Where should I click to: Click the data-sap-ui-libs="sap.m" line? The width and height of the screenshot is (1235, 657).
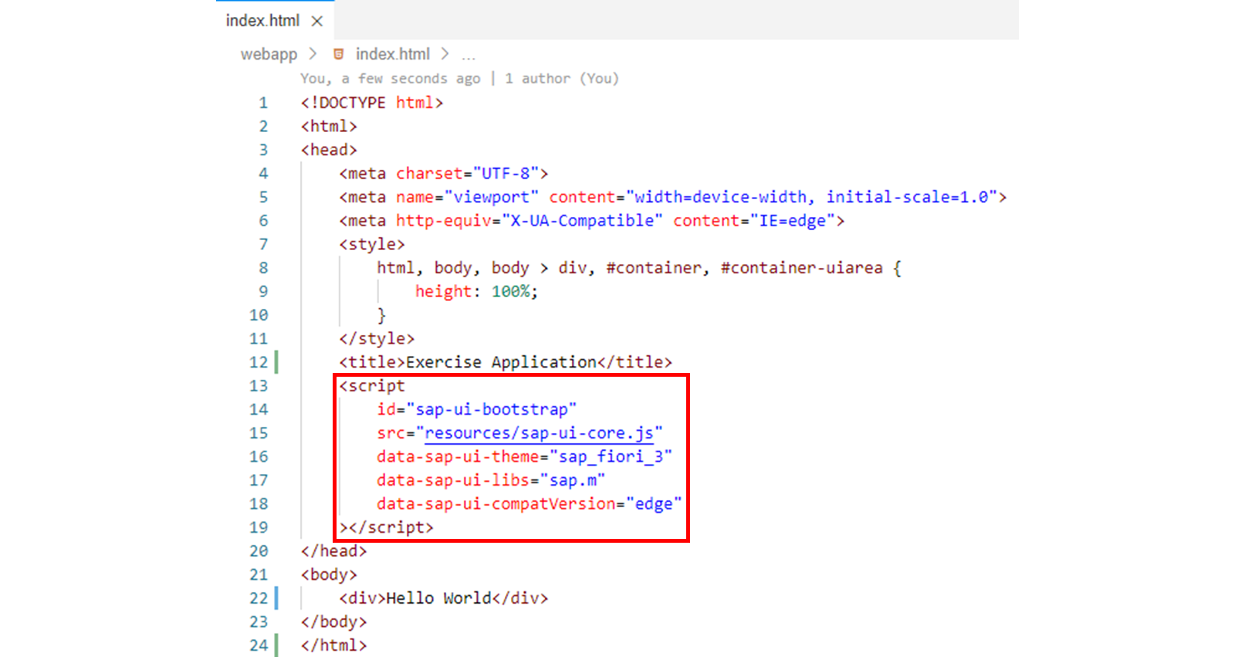(x=491, y=480)
